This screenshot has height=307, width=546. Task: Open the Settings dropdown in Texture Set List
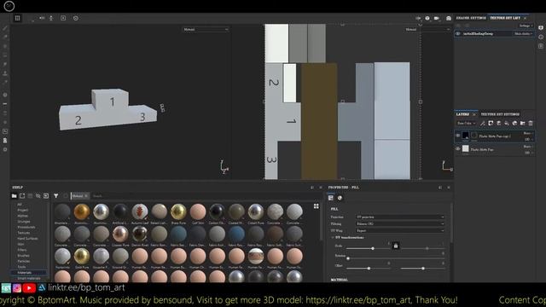coord(526,26)
